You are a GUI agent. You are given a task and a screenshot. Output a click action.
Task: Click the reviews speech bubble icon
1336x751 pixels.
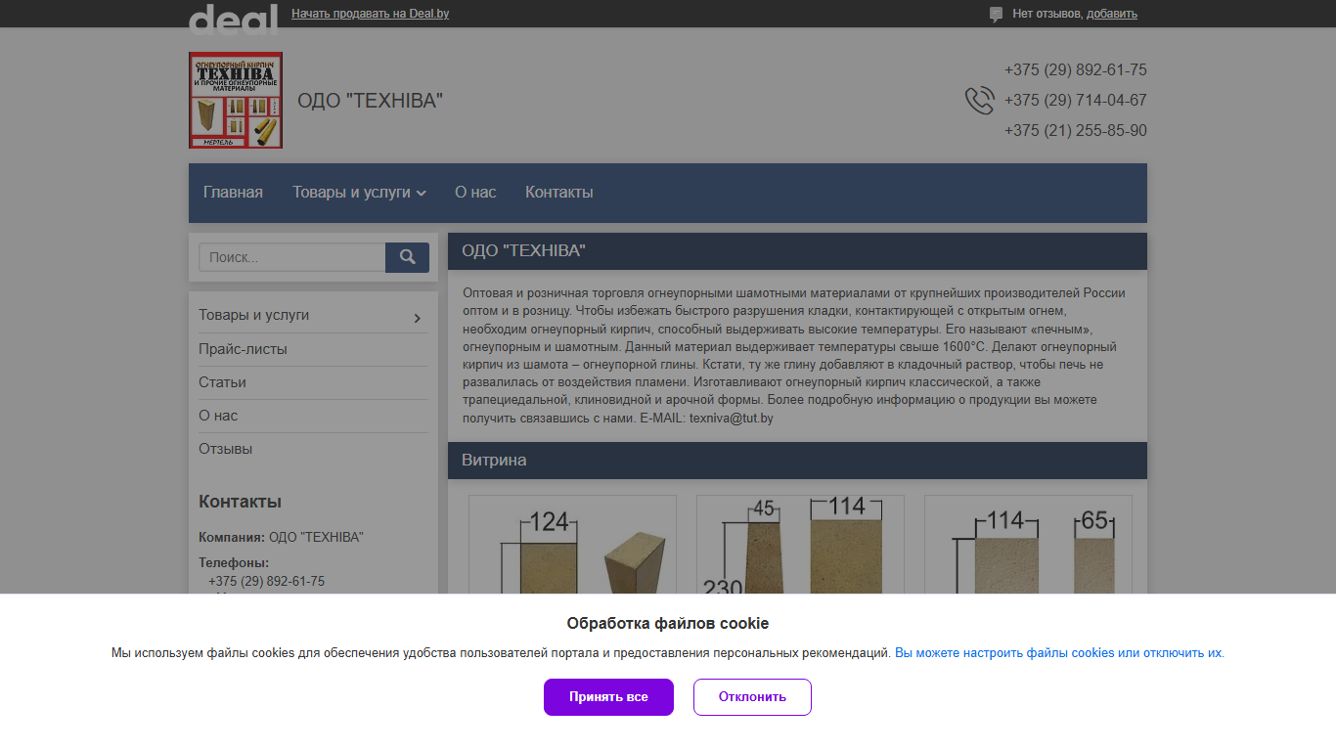(x=996, y=15)
